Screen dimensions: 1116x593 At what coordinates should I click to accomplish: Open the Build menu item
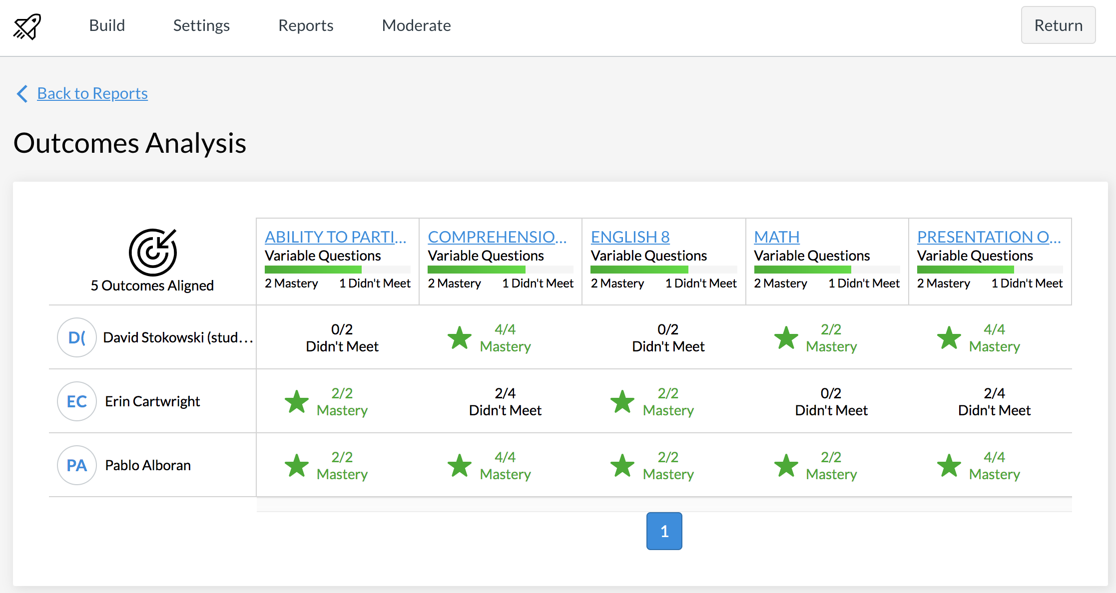pos(107,25)
